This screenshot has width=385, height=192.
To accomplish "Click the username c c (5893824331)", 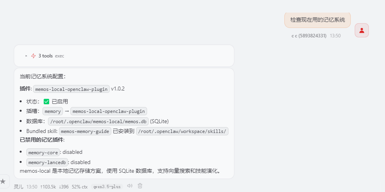I will click(309, 35).
